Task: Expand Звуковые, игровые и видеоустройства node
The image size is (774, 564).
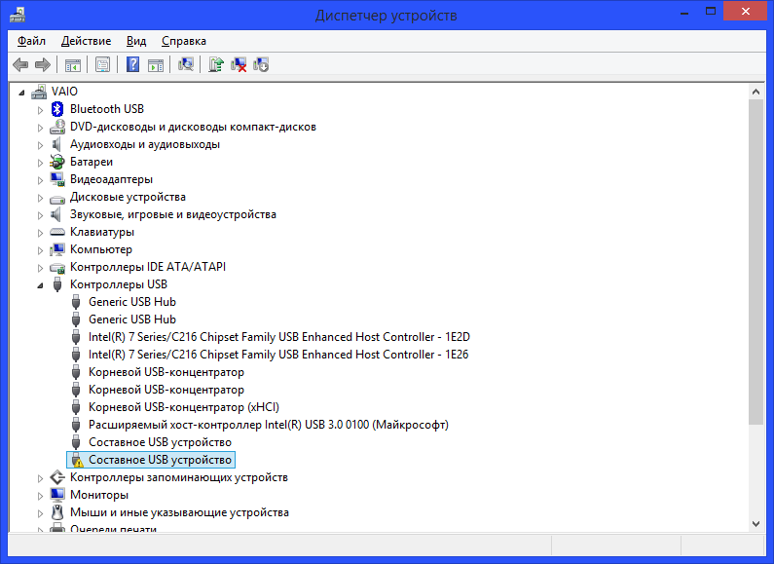Action: (40, 215)
